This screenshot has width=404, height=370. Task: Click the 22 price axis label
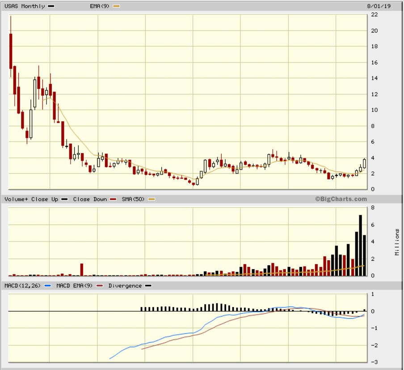coord(375,15)
